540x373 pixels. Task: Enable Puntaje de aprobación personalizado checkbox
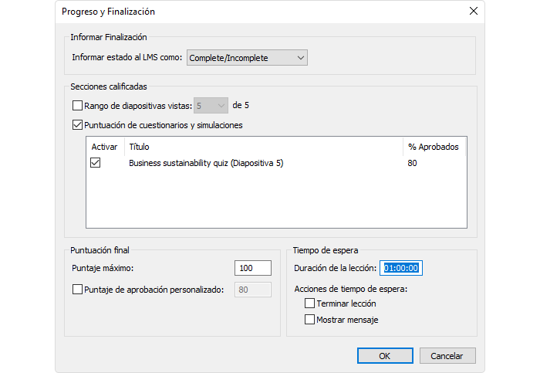tap(77, 289)
